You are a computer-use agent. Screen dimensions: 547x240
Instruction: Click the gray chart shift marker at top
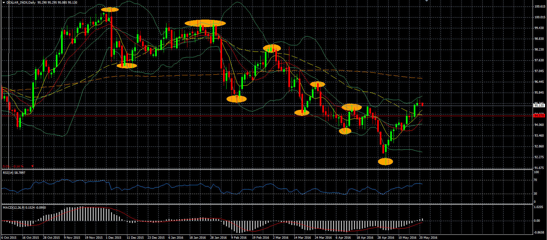[426, 1]
